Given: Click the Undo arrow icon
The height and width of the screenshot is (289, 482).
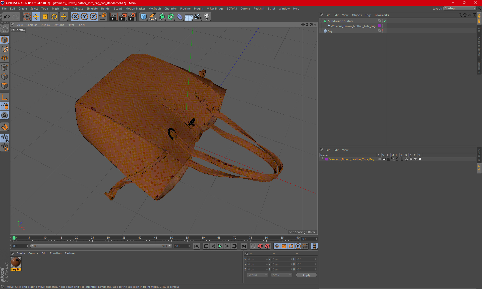Looking at the screenshot, I should click(x=7, y=17).
